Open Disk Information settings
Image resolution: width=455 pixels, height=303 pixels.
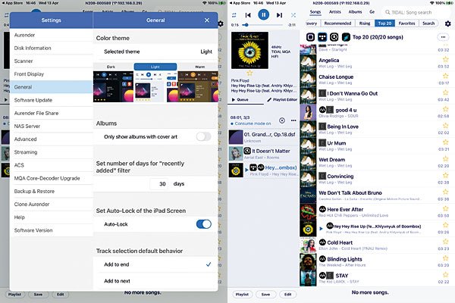pyautogui.click(x=52, y=48)
